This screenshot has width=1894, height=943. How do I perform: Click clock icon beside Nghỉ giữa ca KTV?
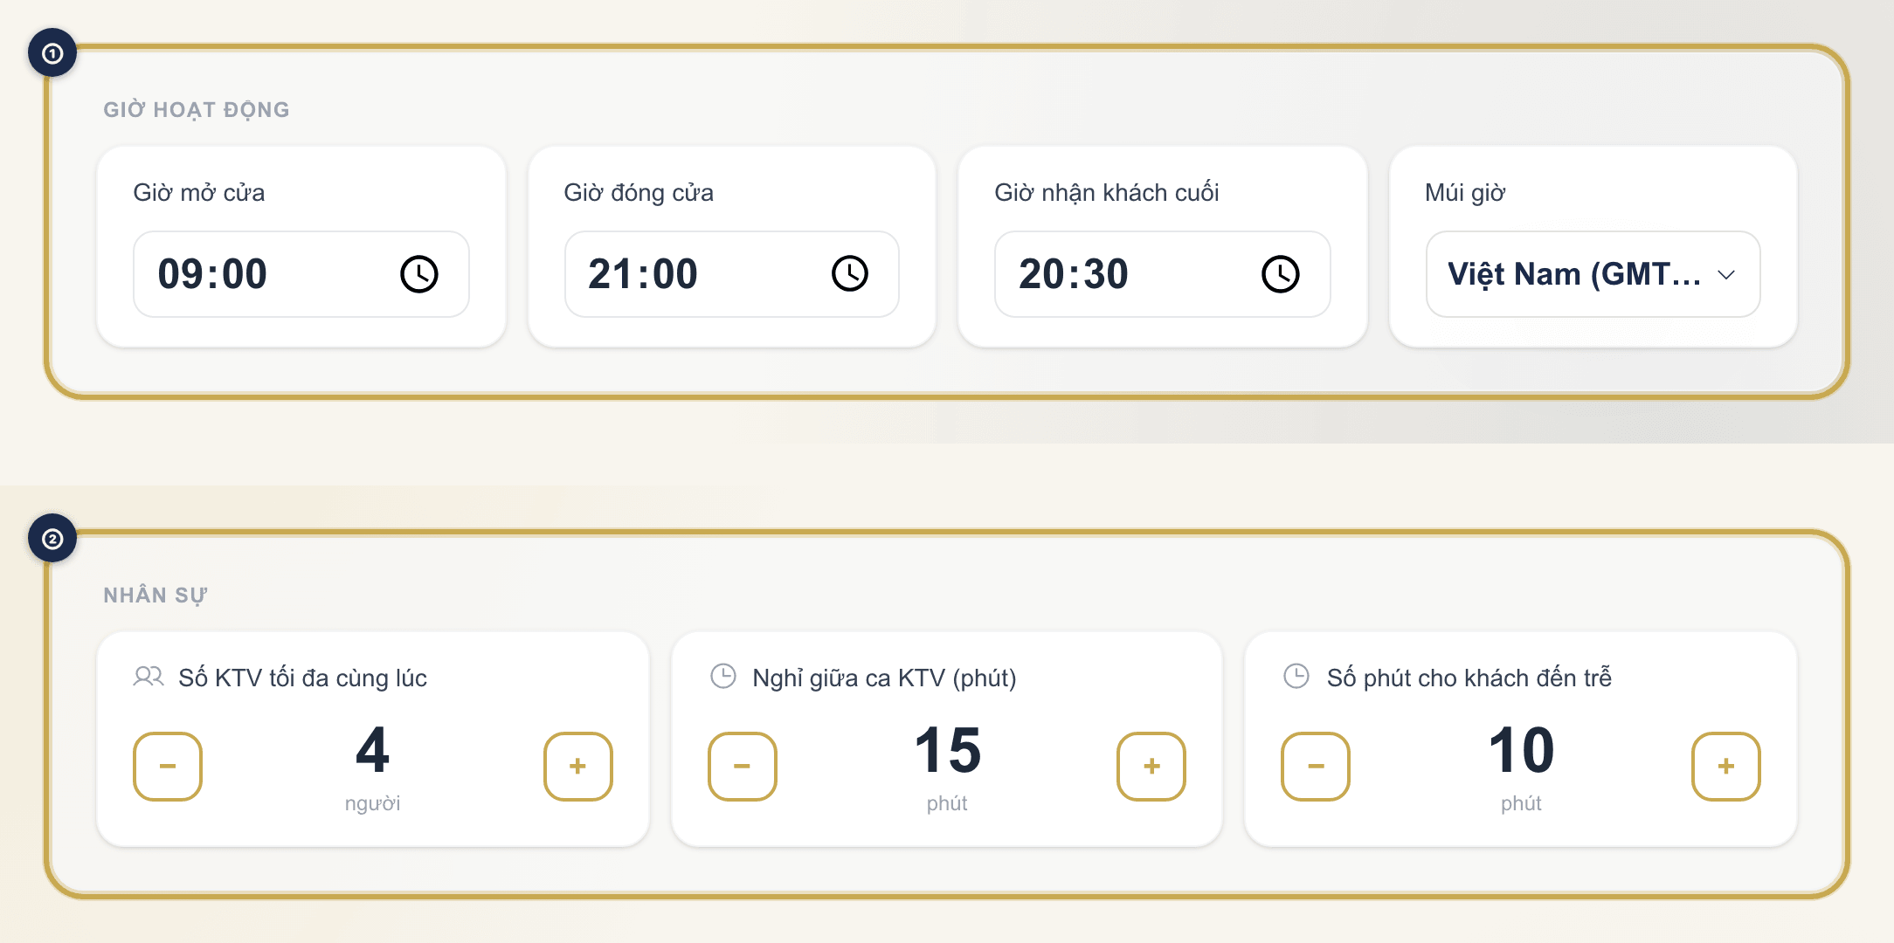[723, 677]
